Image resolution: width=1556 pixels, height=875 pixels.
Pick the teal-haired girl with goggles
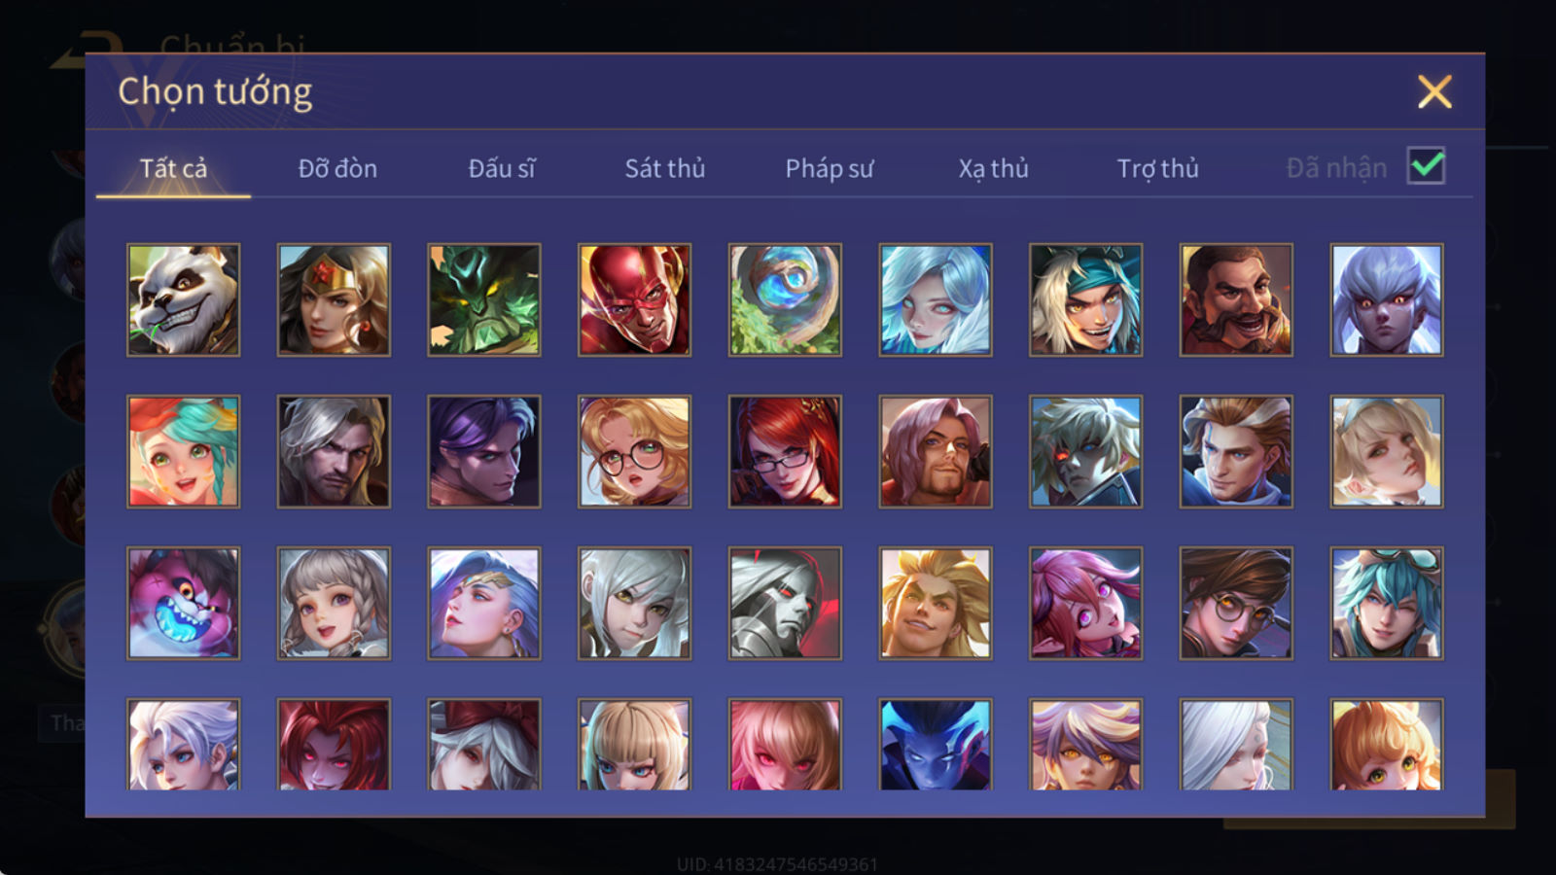click(x=1387, y=603)
